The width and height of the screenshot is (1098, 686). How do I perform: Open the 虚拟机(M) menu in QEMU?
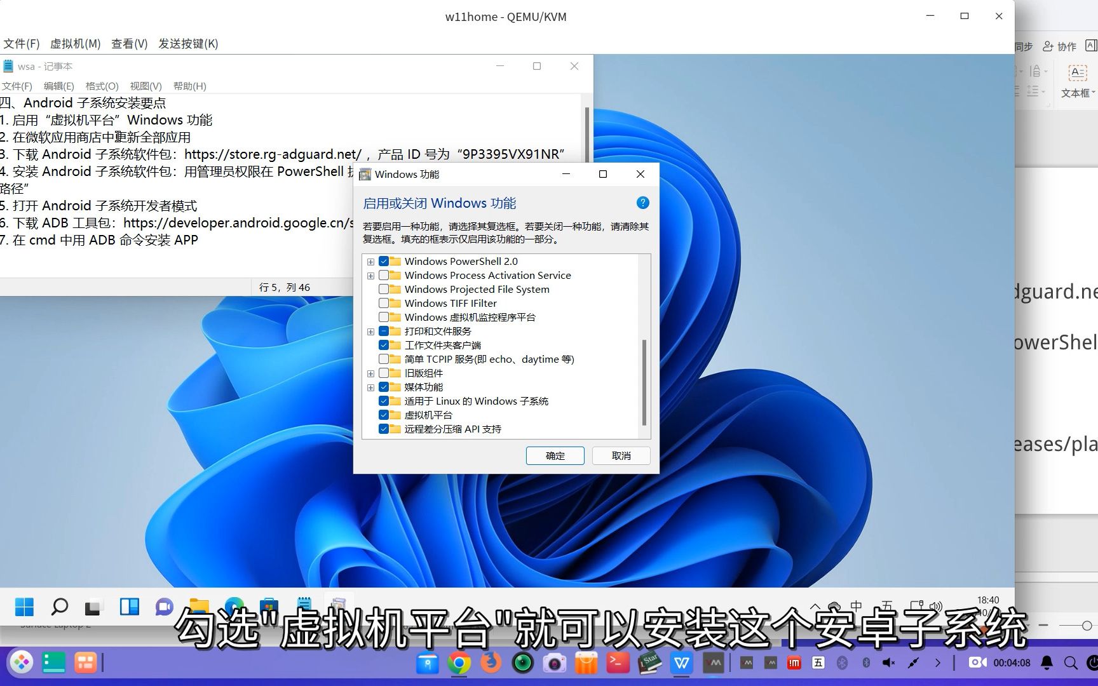coord(74,43)
